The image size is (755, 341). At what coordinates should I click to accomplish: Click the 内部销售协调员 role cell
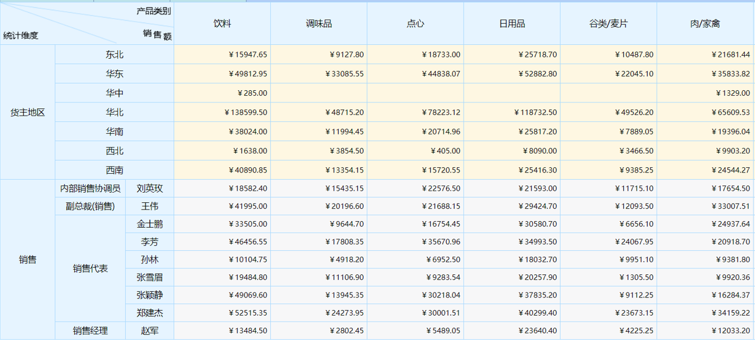pos(90,188)
